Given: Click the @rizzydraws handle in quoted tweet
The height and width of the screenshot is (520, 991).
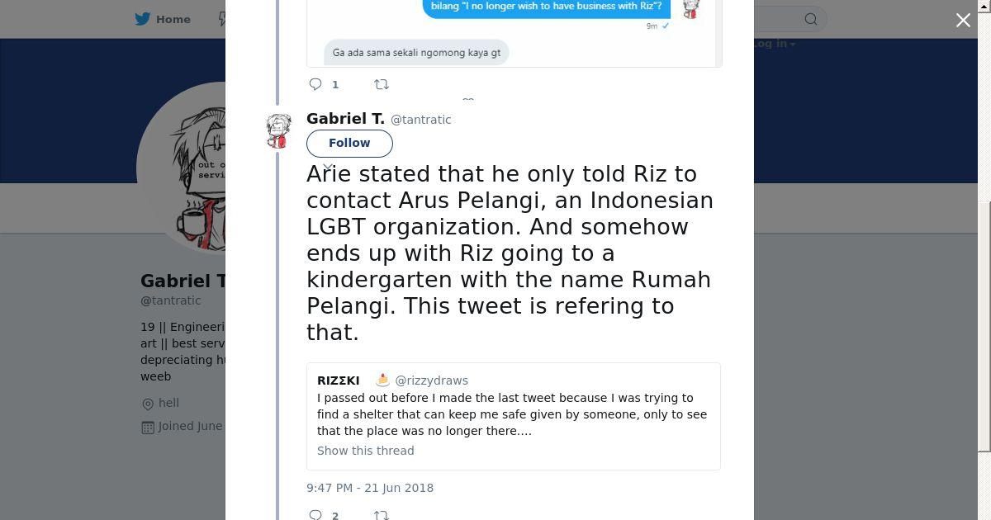Looking at the screenshot, I should pos(431,381).
